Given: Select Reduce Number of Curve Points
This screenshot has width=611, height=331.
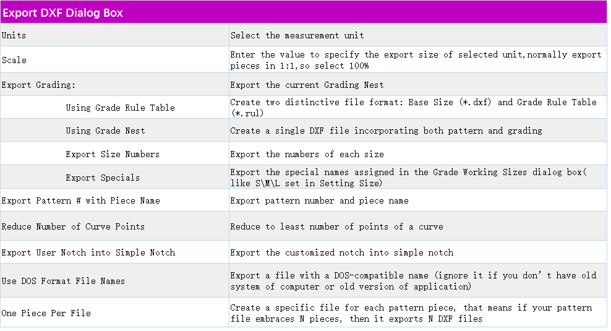Looking at the screenshot, I should click(73, 226).
